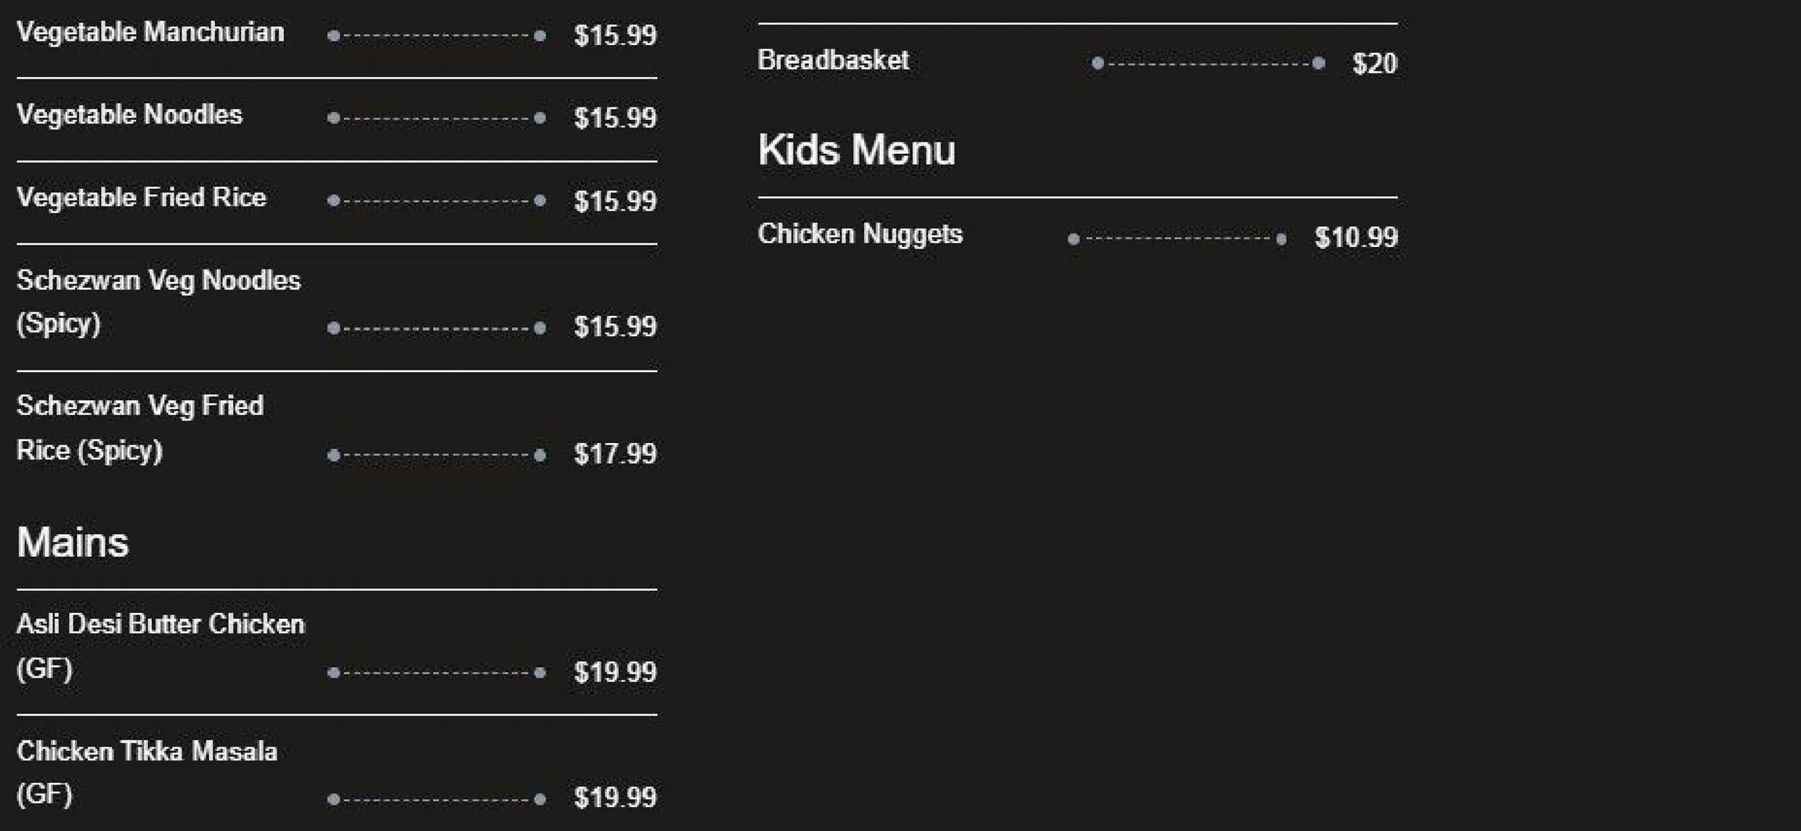Choose Schezwan Veg Fried Rice (Spicy)
Image resolution: width=1801 pixels, height=831 pixels.
(140, 428)
